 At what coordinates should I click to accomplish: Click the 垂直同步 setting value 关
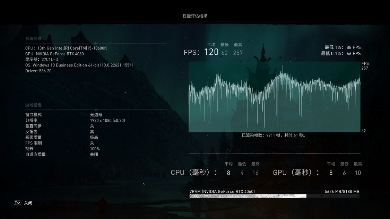(x=92, y=126)
